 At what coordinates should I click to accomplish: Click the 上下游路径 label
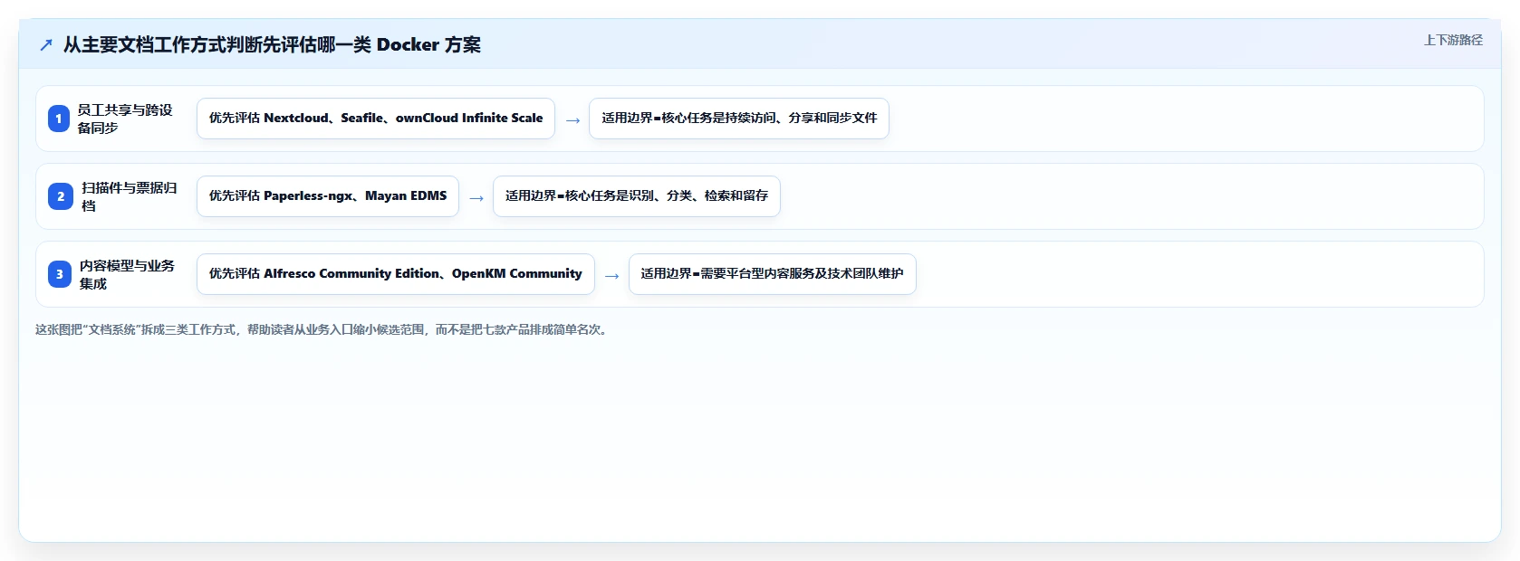(x=1453, y=40)
